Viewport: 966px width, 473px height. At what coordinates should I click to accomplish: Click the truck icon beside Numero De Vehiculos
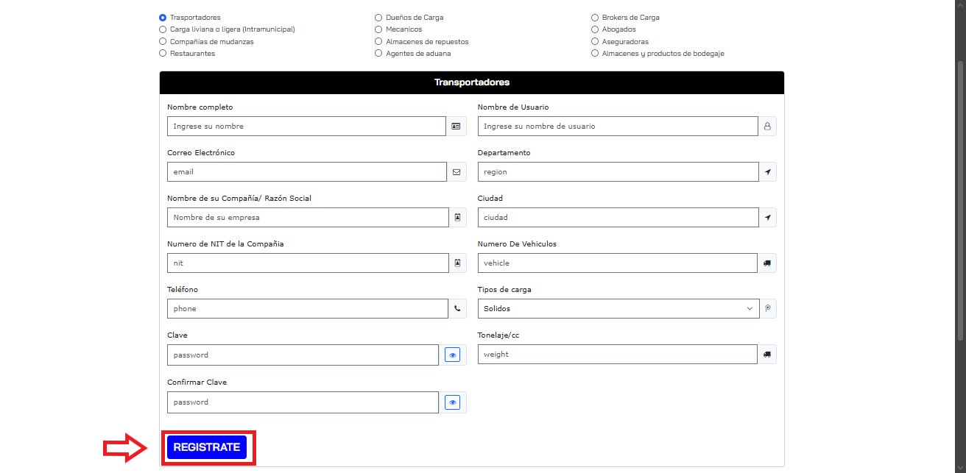tap(767, 263)
